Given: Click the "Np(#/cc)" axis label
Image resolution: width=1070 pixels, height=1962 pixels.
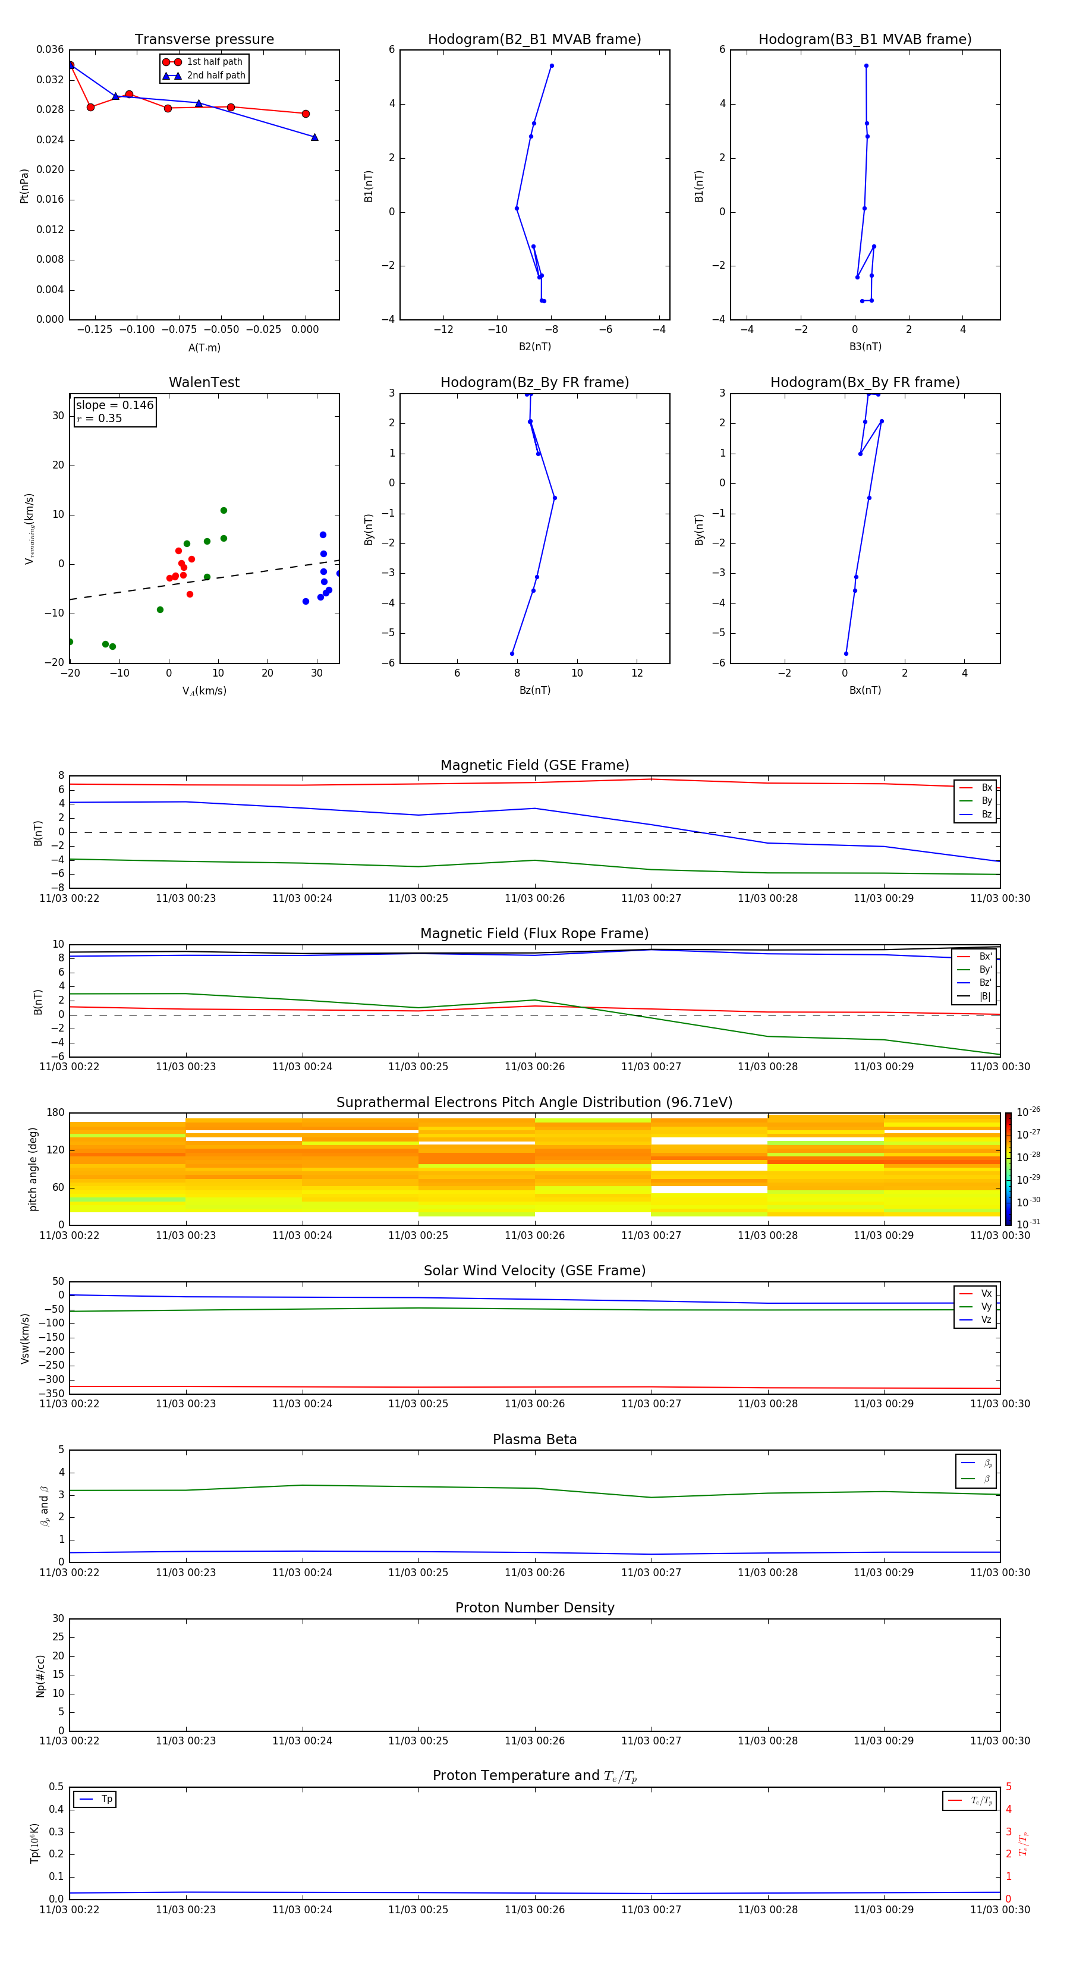Looking at the screenshot, I should pyautogui.click(x=40, y=1675).
